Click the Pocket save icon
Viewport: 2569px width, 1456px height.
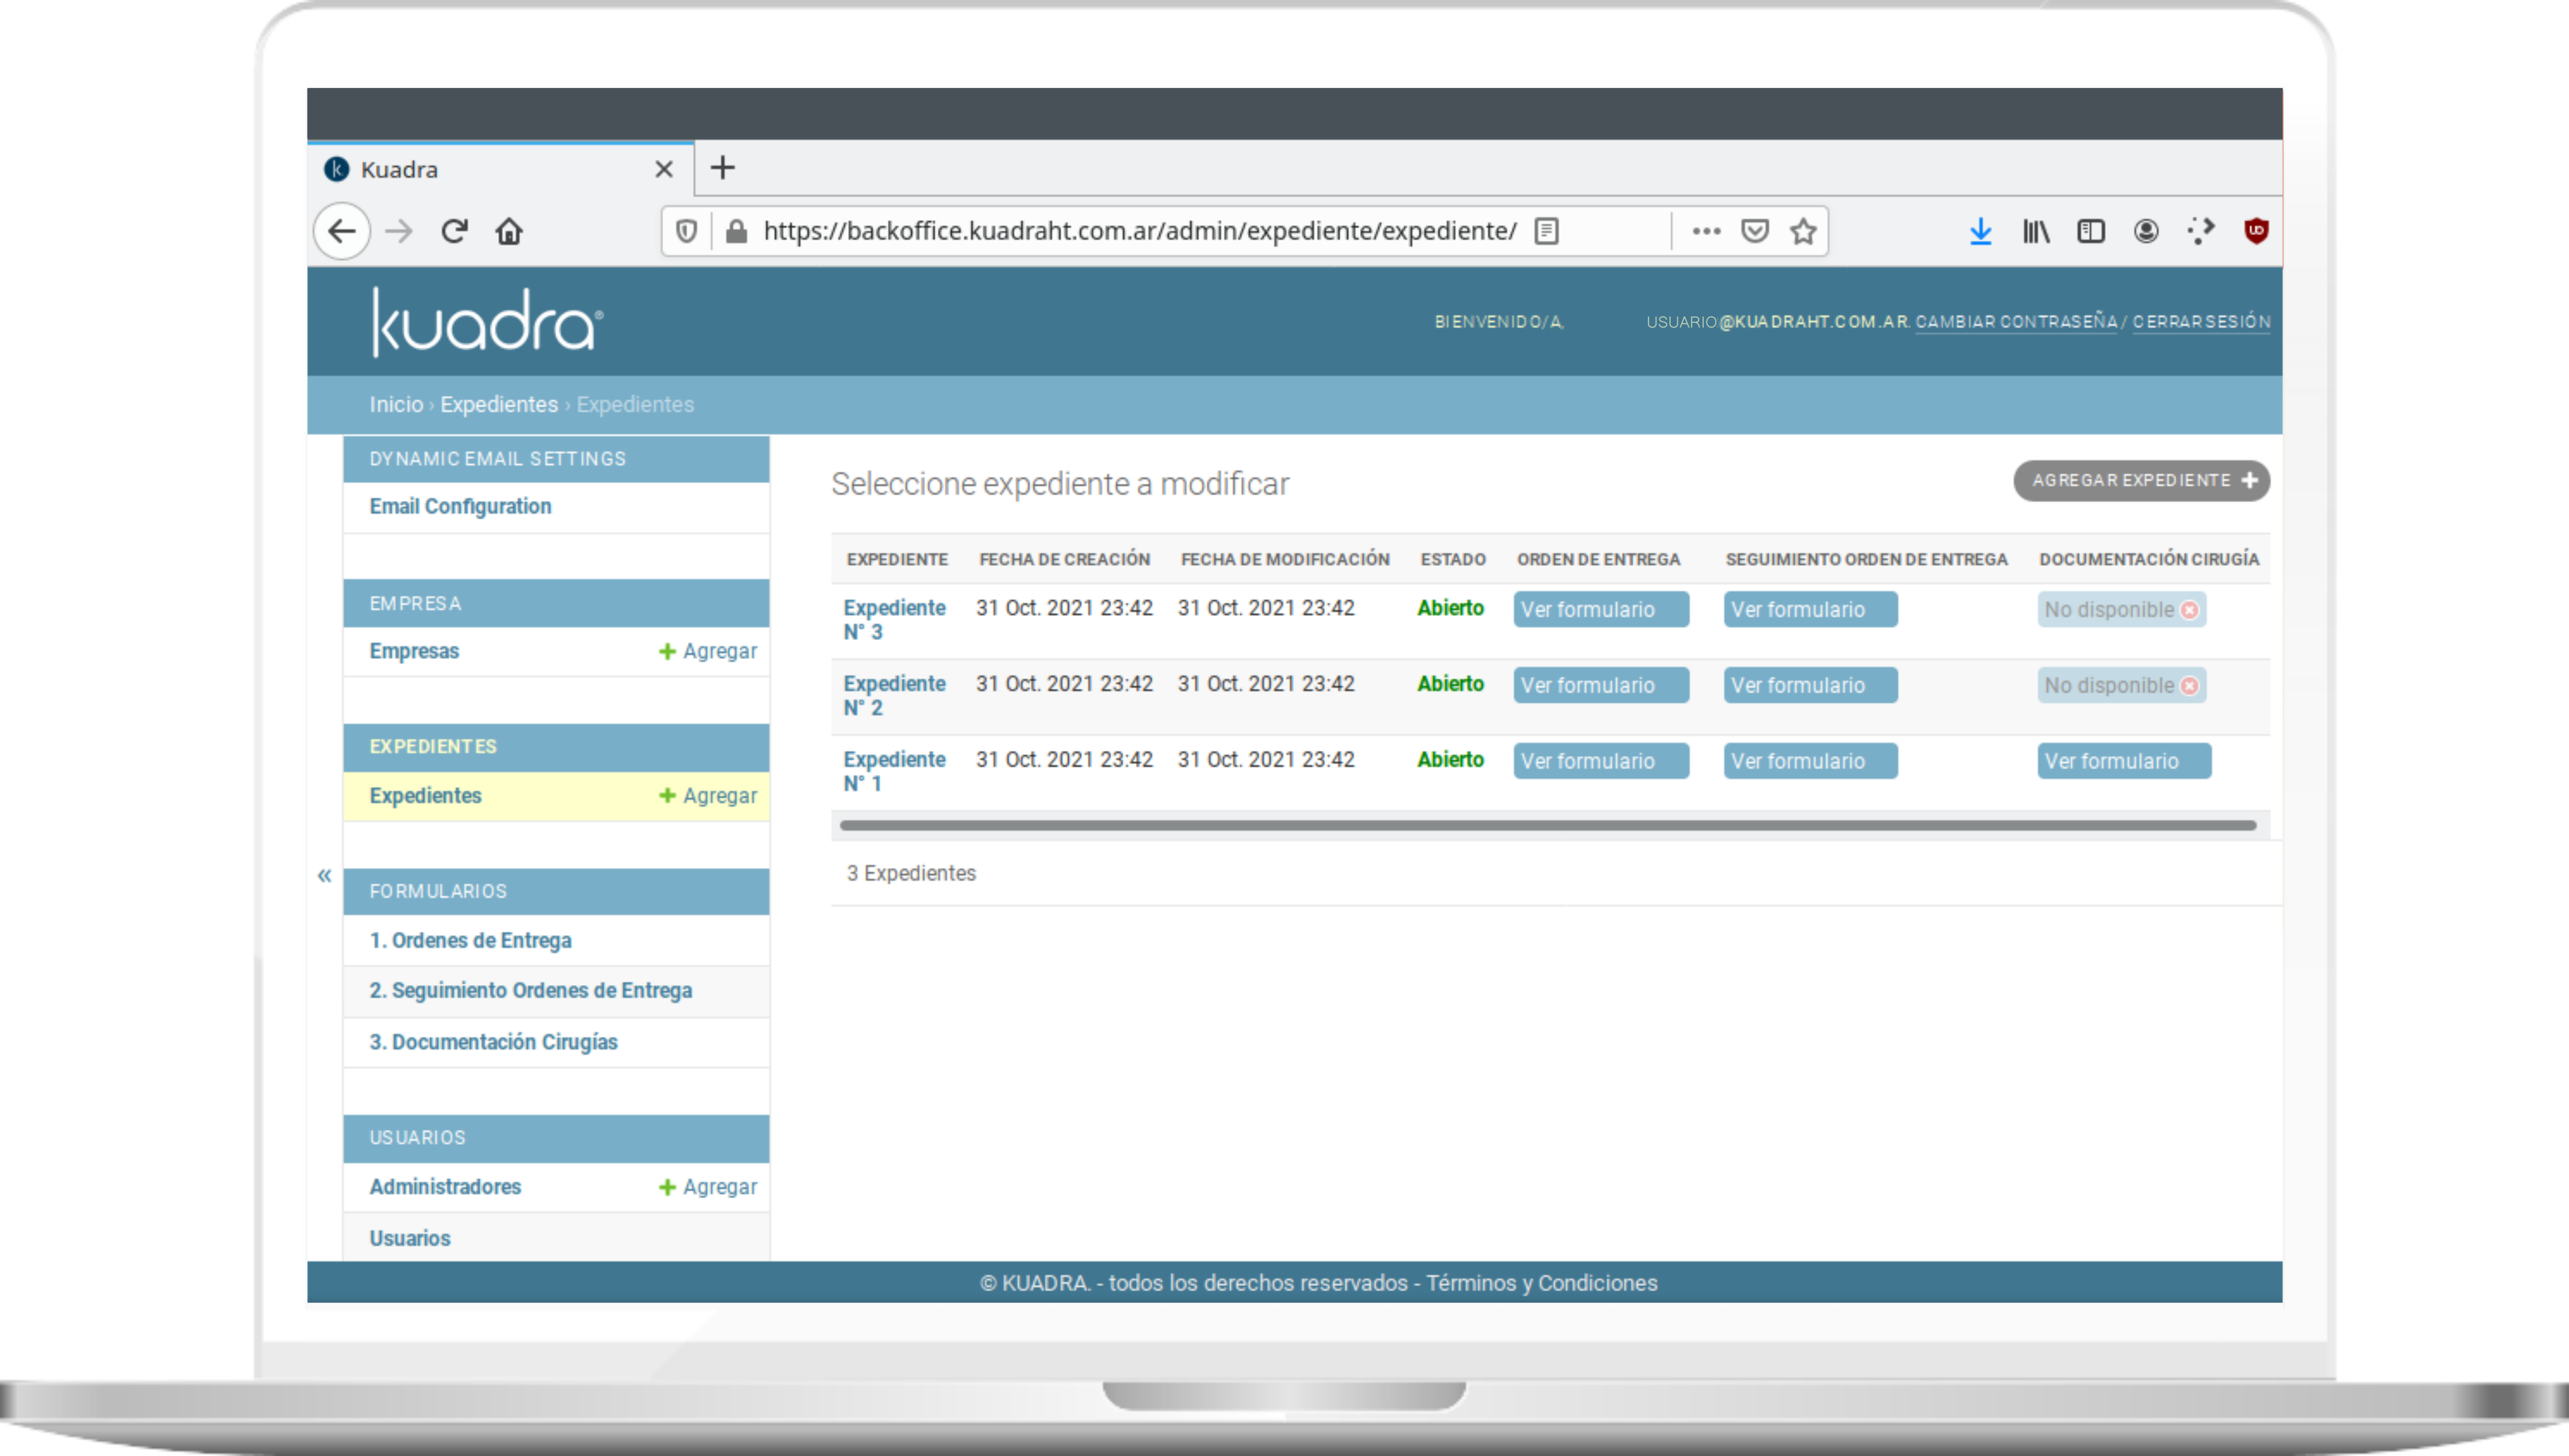[x=1755, y=232]
